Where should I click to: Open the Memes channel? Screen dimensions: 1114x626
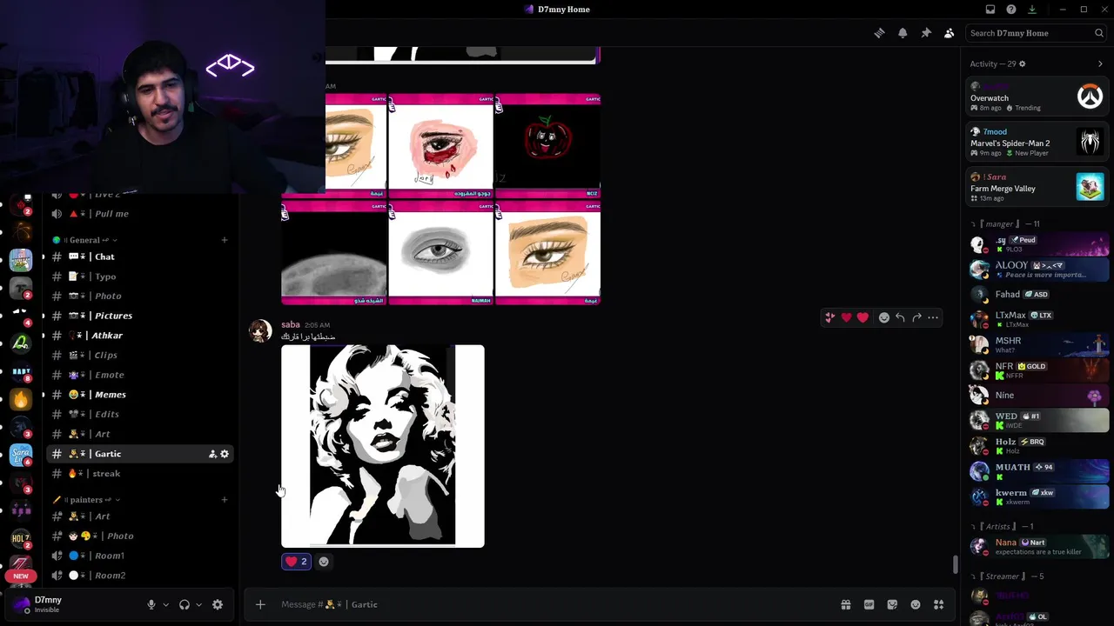pos(139,395)
